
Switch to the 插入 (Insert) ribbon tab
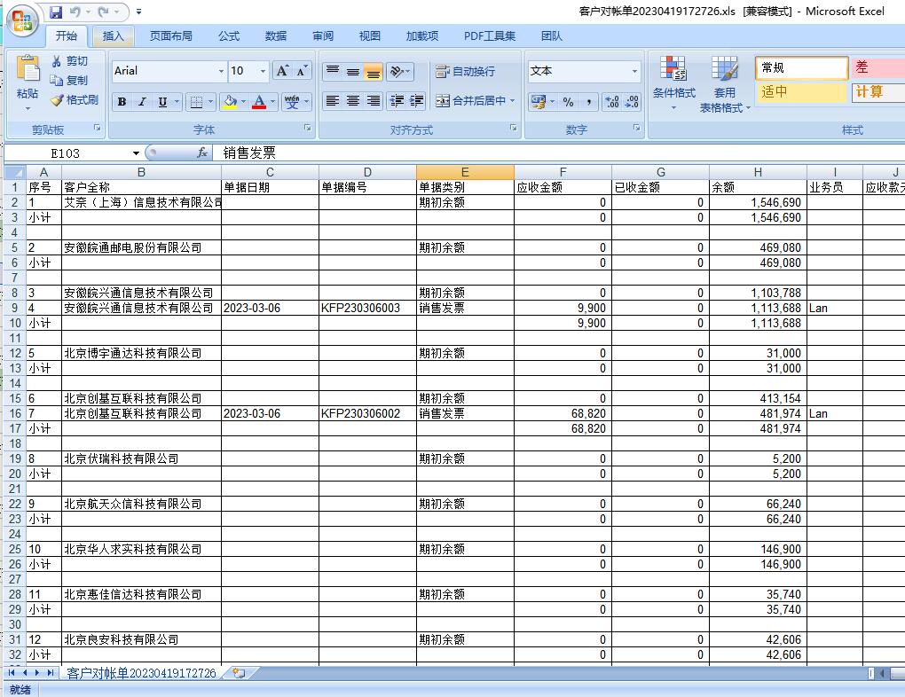click(x=114, y=36)
